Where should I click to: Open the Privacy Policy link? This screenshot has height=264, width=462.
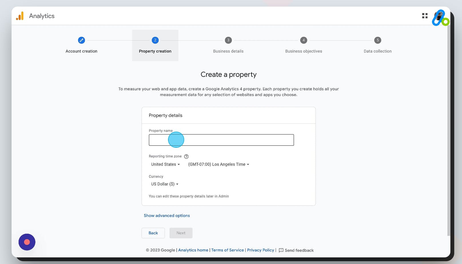coord(260,250)
